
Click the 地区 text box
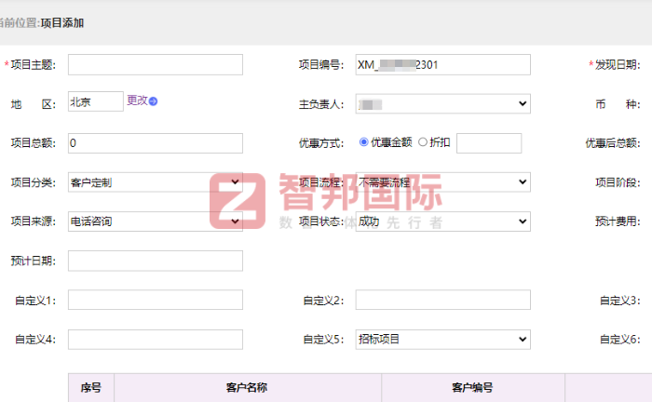[x=95, y=101]
